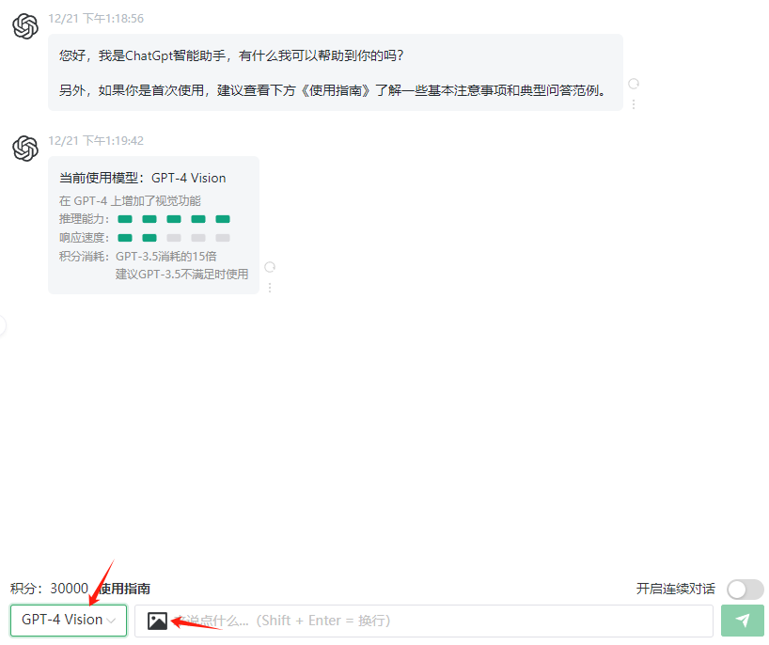Click ChatGPT avatar beside the greeting message

click(x=25, y=26)
